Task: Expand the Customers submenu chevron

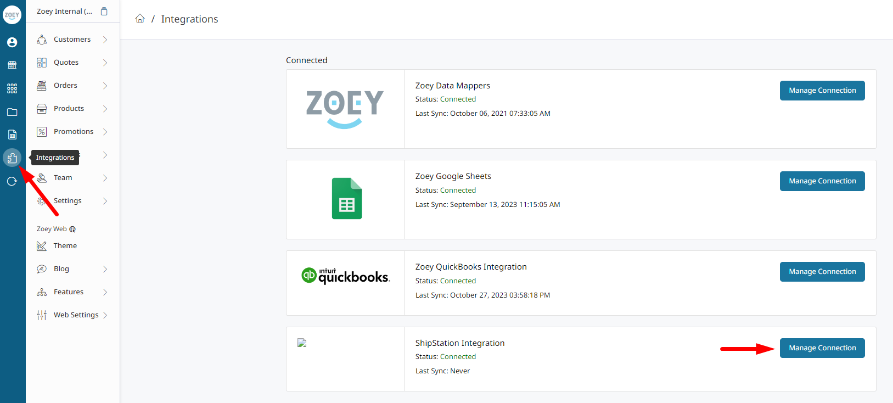Action: pyautogui.click(x=105, y=40)
